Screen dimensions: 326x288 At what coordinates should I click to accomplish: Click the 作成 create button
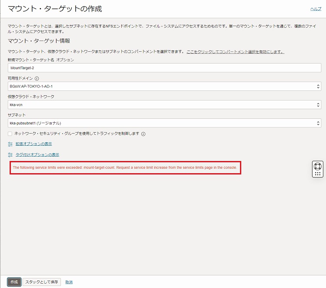click(x=14, y=282)
